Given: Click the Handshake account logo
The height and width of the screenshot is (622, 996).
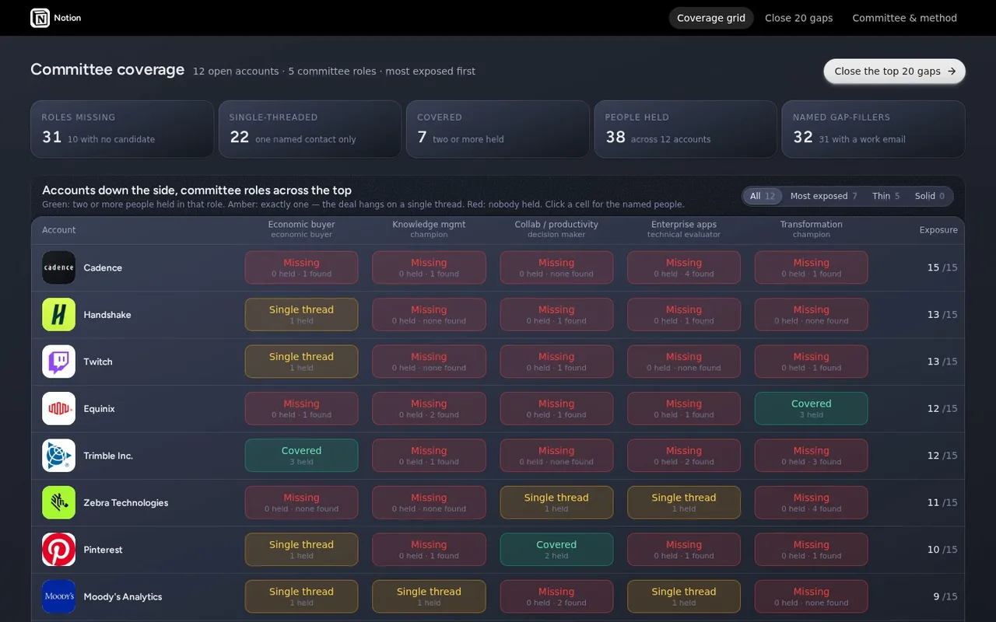Looking at the screenshot, I should point(58,315).
